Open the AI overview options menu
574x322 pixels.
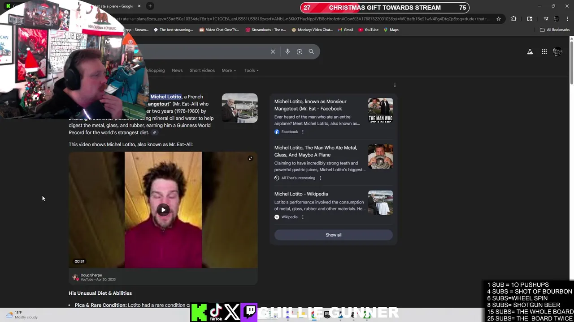395,85
